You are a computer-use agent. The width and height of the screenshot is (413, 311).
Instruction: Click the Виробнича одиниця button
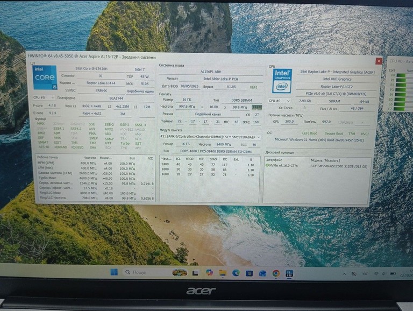[x=140, y=91]
